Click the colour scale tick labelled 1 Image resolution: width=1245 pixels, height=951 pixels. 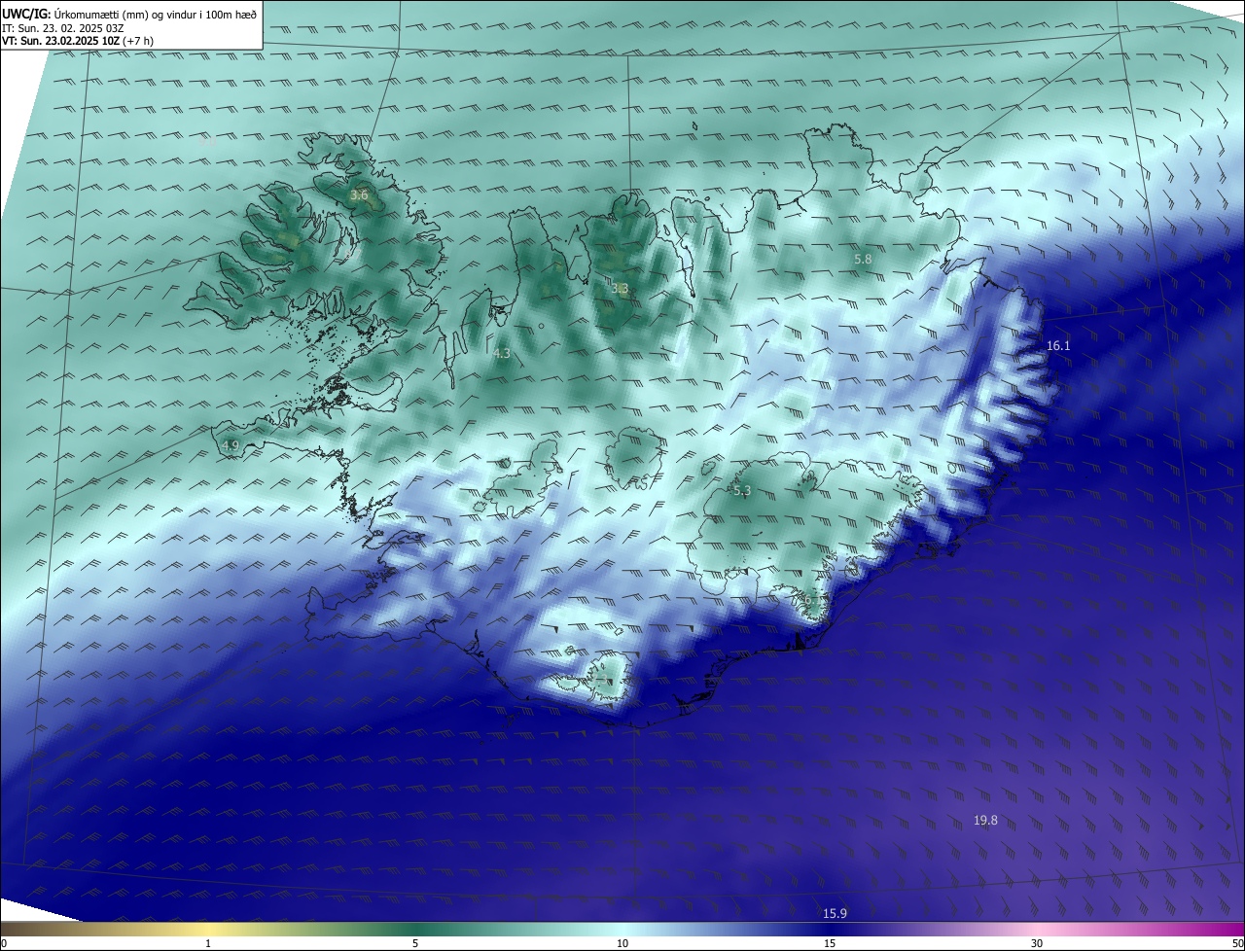209,943
